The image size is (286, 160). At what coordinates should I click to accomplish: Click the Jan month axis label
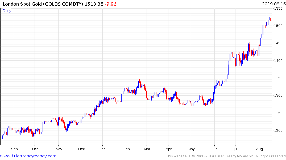click(103, 149)
